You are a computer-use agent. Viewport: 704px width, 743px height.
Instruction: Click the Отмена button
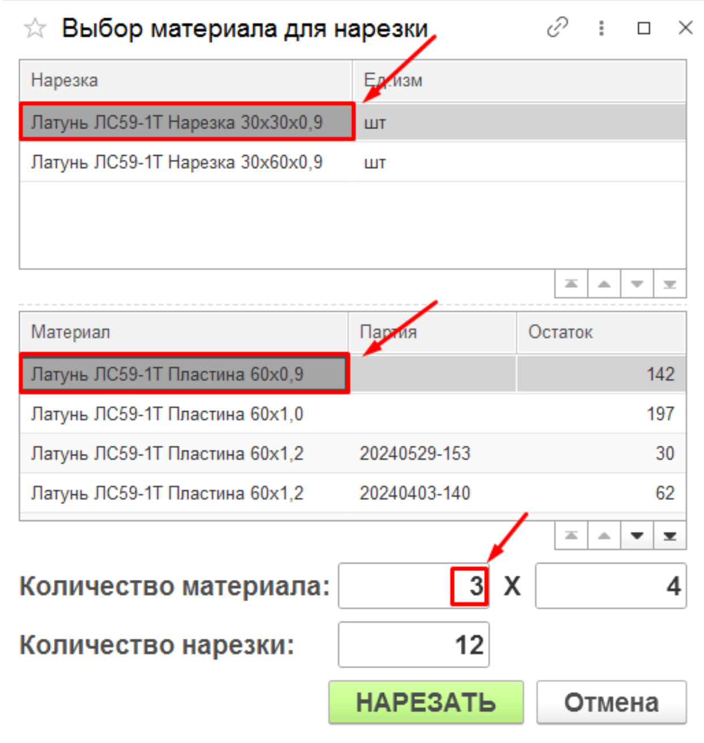click(x=611, y=702)
